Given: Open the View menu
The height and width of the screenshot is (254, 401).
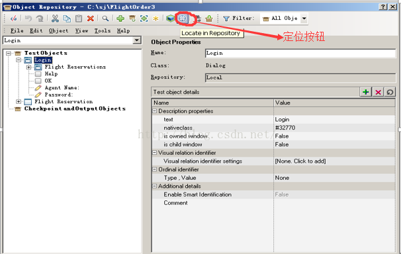Looking at the screenshot, I should pos(81,30).
